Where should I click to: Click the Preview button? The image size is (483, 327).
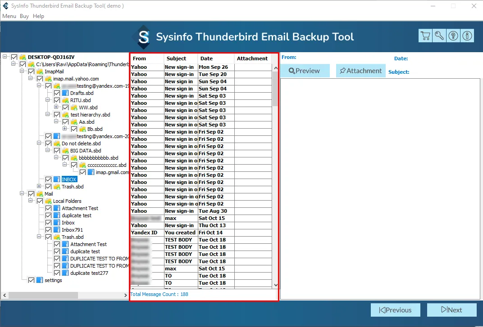click(305, 71)
